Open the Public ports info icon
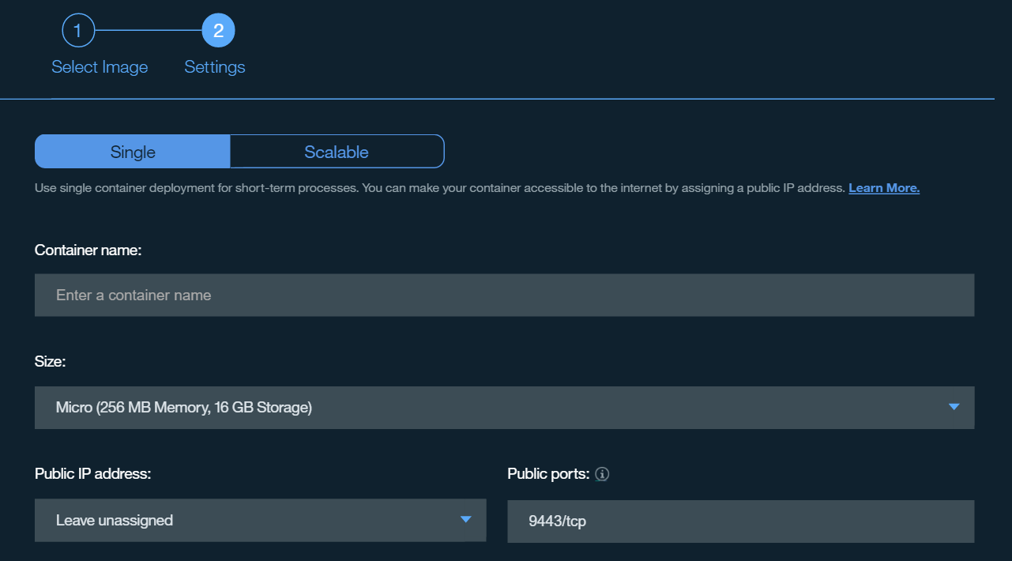The height and width of the screenshot is (561, 1012). tap(602, 474)
